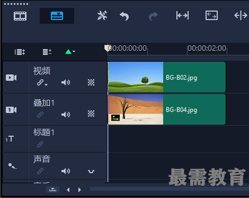Click the scroll right arrow

click(79, 190)
